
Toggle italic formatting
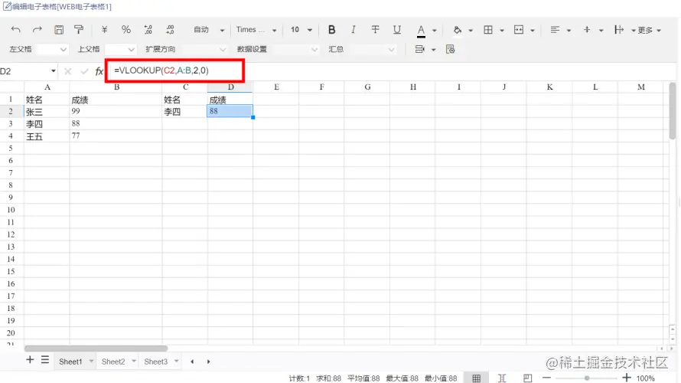point(353,30)
